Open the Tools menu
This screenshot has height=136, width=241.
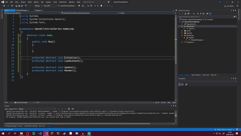click(55, 2)
